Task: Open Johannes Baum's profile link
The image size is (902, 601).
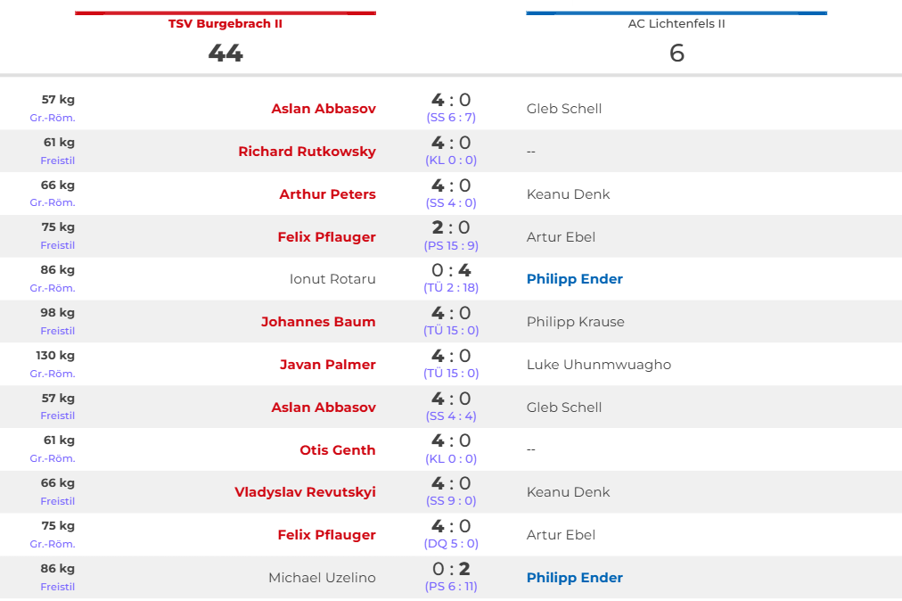Action: (x=318, y=322)
